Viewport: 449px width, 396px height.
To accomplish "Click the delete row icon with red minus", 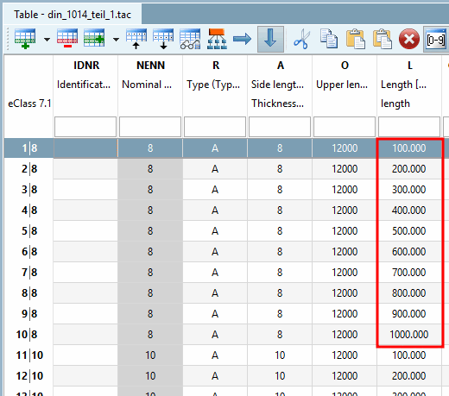I will point(67,39).
